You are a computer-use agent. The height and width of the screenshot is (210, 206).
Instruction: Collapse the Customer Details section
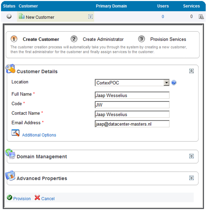pos(192,71)
